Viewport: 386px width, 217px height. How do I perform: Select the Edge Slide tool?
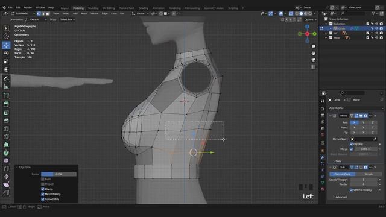6,169
